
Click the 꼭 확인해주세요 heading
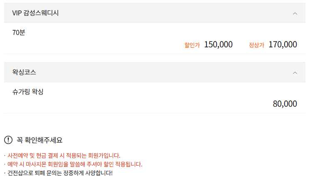pos(39,140)
